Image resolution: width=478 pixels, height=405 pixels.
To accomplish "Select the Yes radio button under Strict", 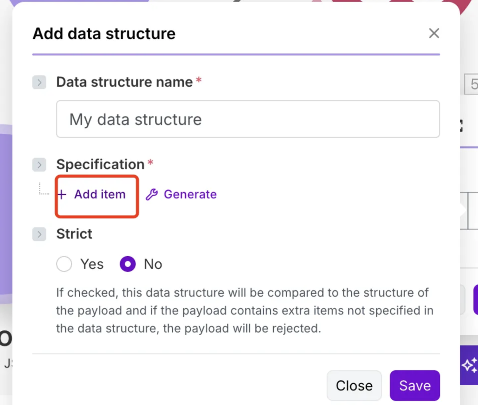I will coord(64,265).
